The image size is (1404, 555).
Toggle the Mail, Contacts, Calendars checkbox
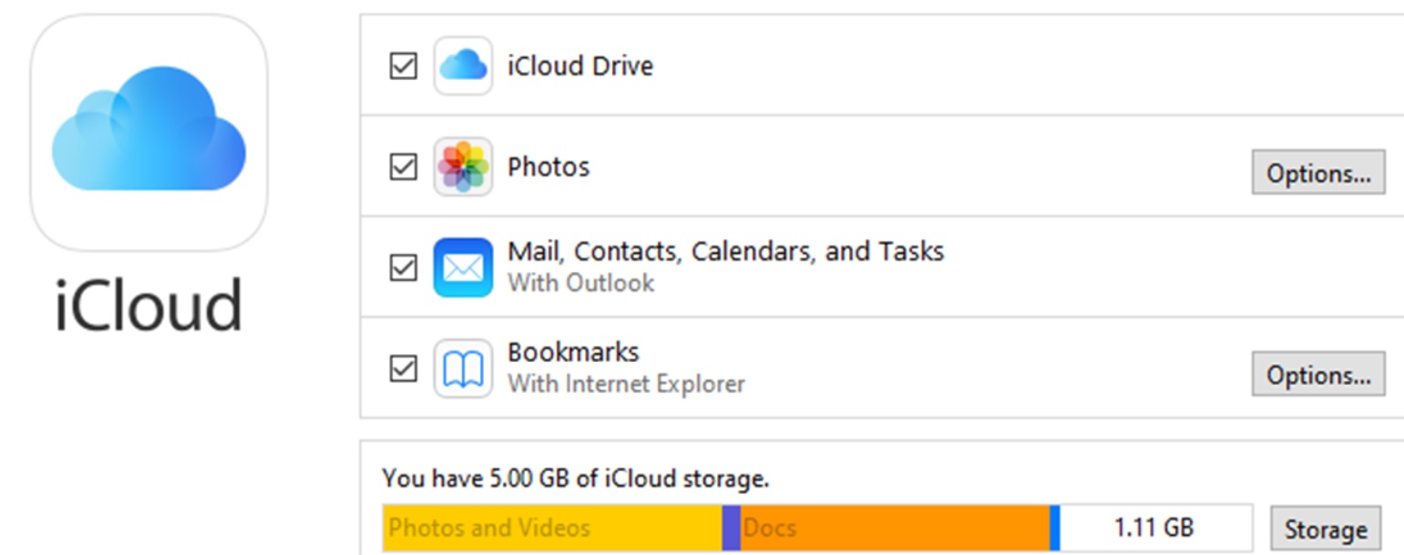coord(402,267)
